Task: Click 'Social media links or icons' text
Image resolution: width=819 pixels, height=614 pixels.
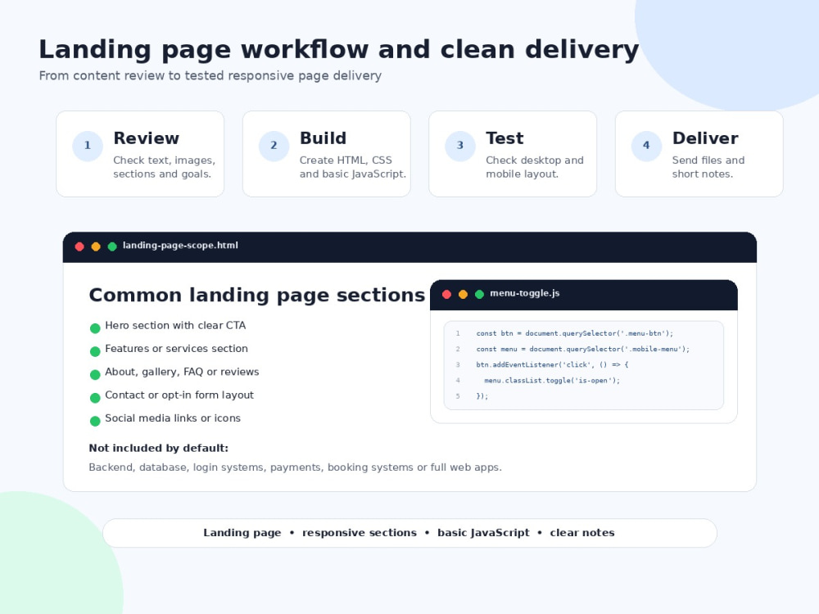Action: tap(173, 418)
